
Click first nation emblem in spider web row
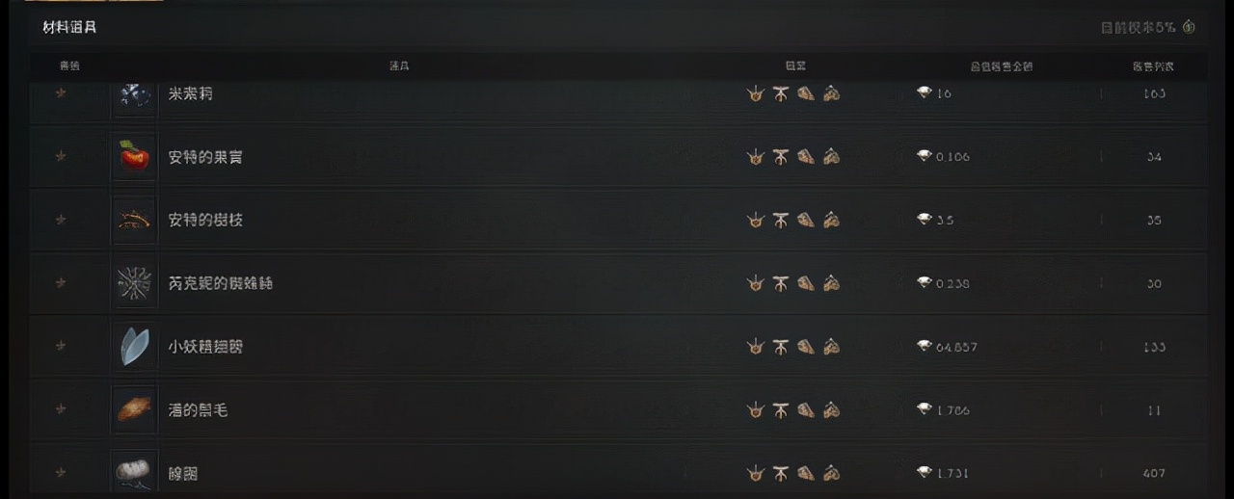coord(755,283)
